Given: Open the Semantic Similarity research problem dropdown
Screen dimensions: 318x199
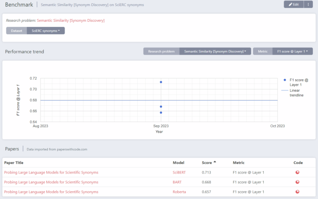Looking at the screenshot, I should pyautogui.click(x=215, y=51).
